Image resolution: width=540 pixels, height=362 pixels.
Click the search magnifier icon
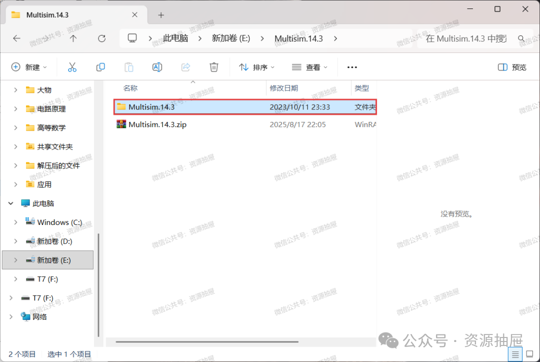point(521,38)
